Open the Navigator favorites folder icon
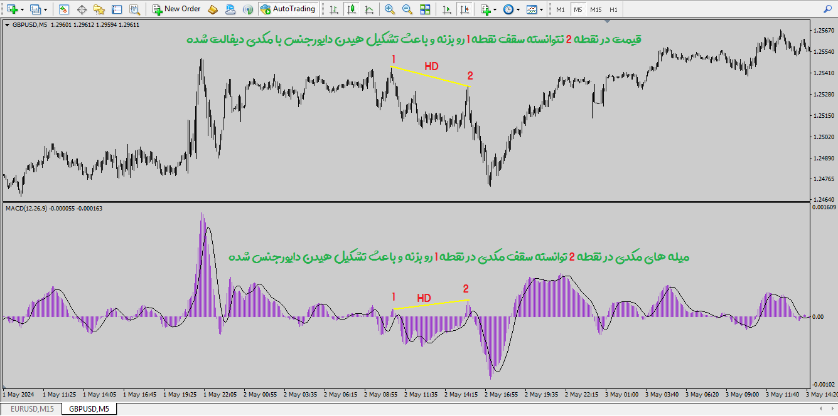This screenshot has height=416, width=838. coord(99,9)
